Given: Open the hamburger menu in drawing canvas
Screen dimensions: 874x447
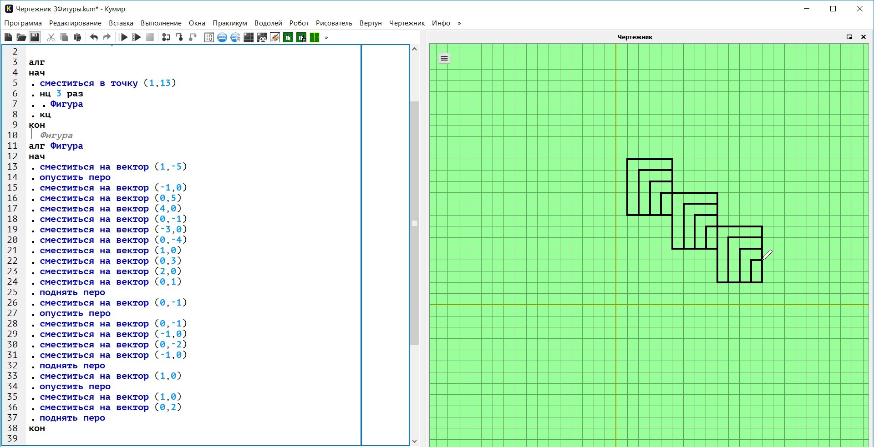Looking at the screenshot, I should pos(444,58).
